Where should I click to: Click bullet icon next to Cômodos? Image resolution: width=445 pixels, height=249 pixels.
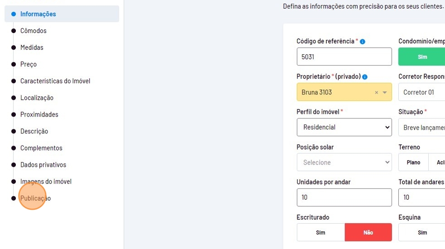pyautogui.click(x=14, y=31)
